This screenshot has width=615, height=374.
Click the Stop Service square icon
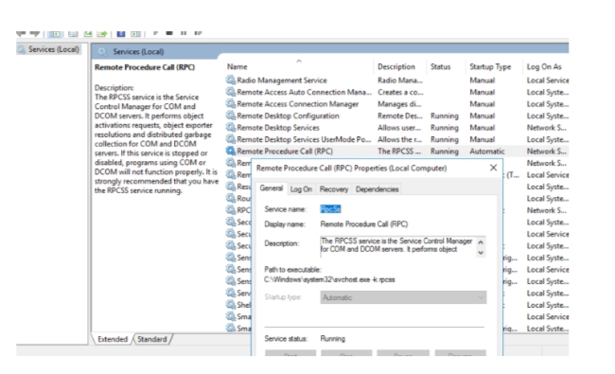click(x=169, y=33)
